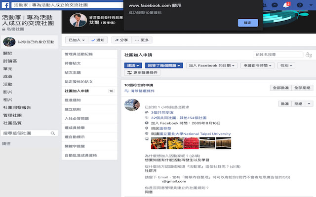Click 全部拒絕 button

pyautogui.click(x=302, y=88)
